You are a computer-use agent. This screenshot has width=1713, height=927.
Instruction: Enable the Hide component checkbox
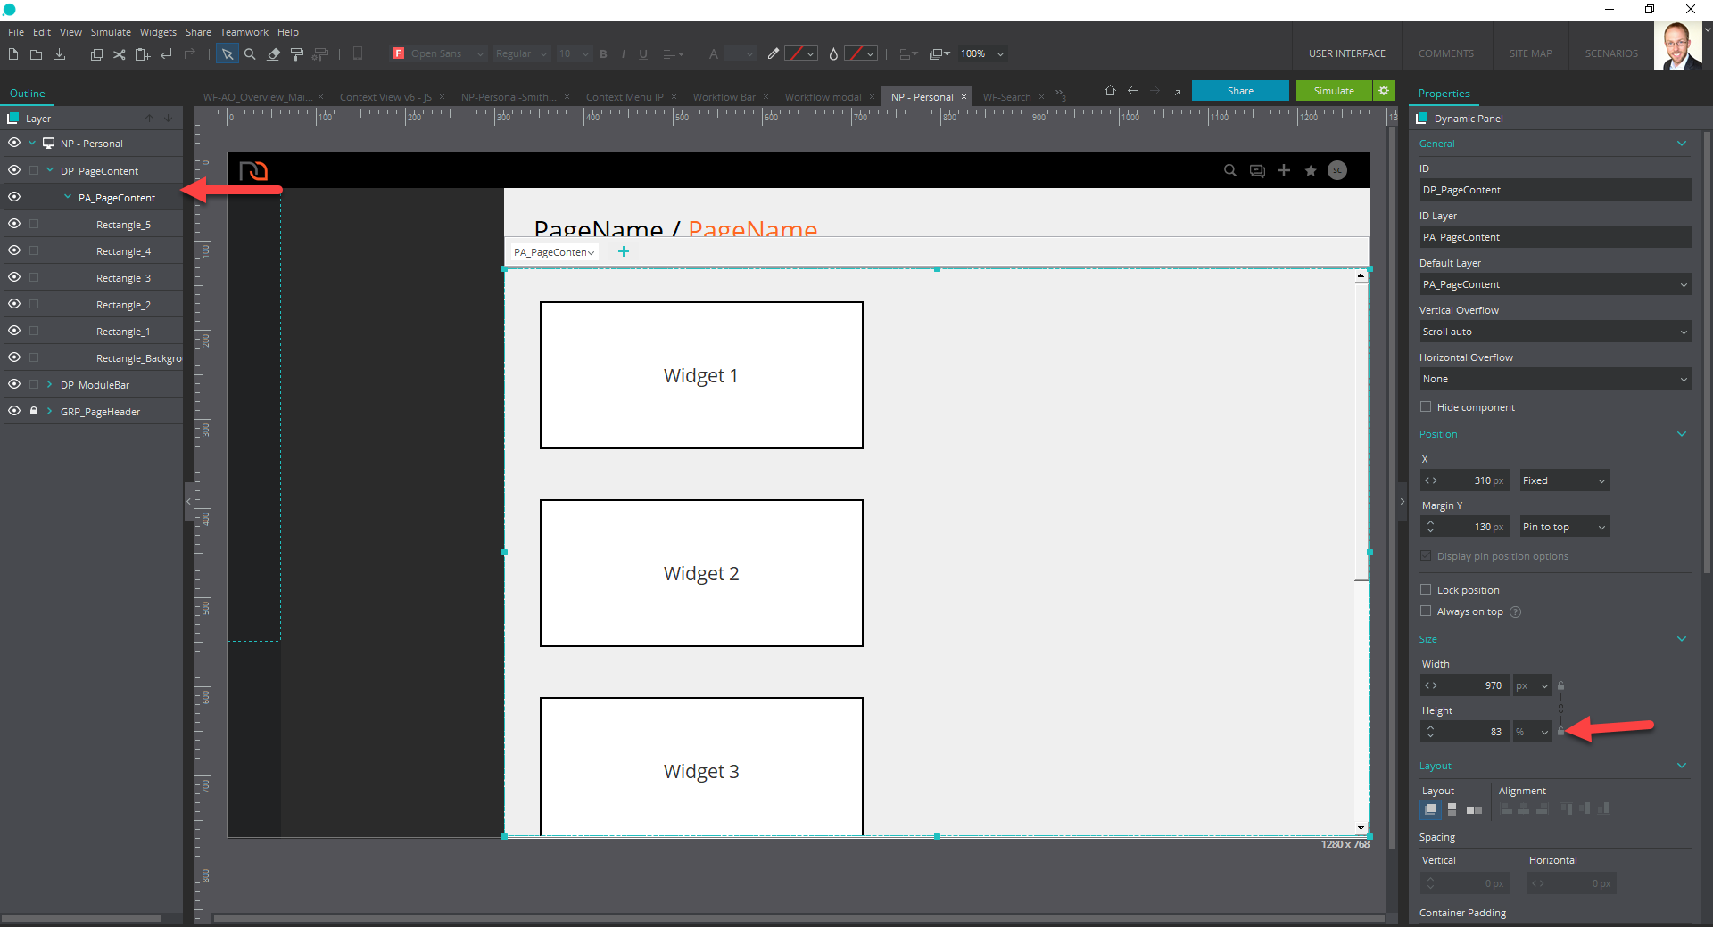pyautogui.click(x=1426, y=407)
